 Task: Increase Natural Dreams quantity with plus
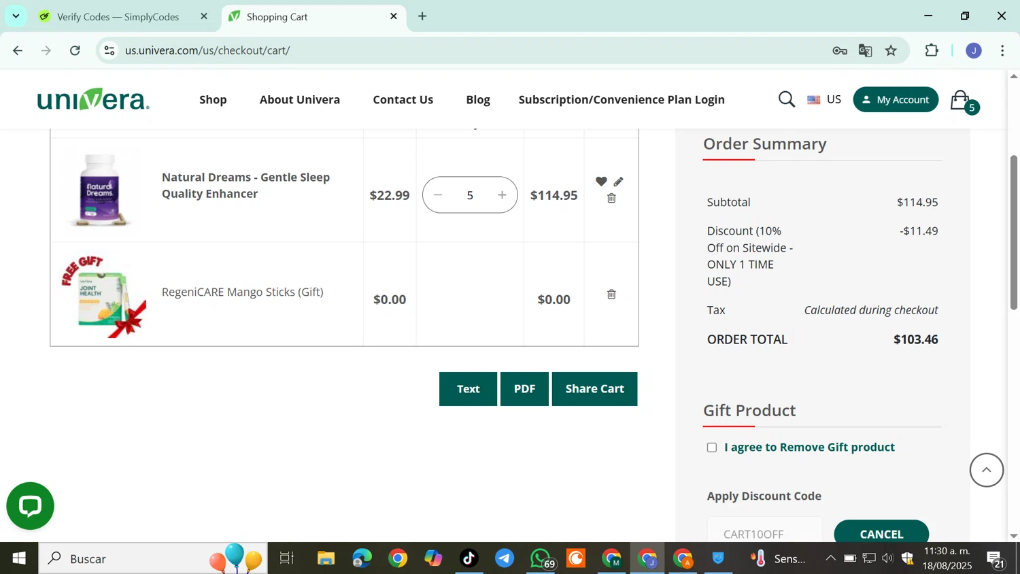coord(502,195)
